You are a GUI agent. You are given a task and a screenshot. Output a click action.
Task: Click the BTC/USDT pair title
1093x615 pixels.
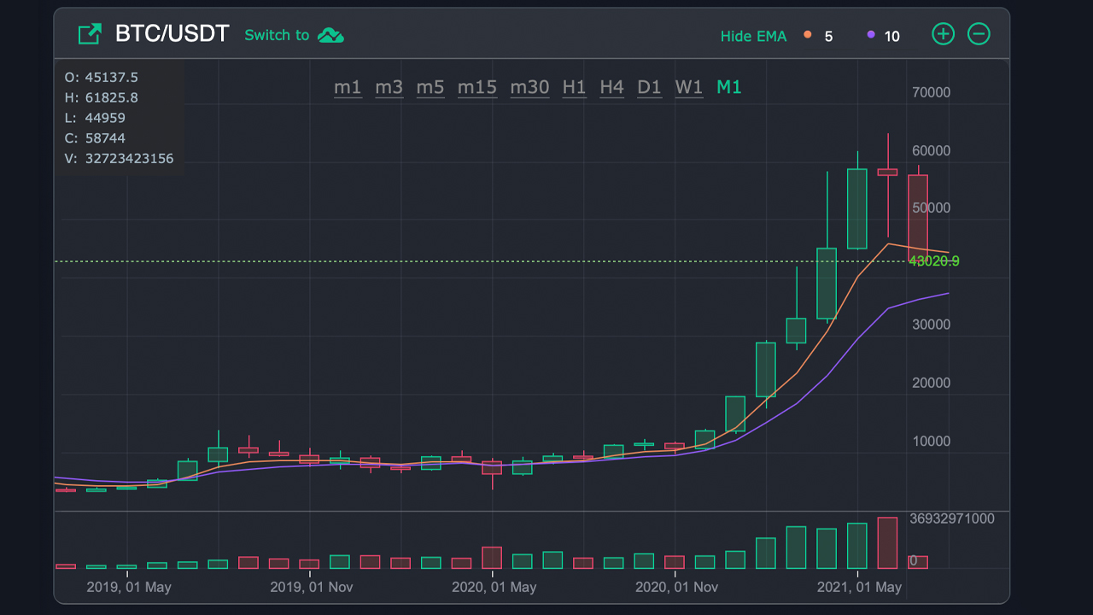click(172, 34)
